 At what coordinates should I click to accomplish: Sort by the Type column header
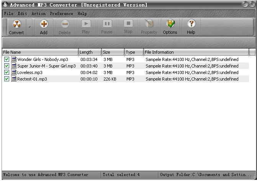[134, 52]
